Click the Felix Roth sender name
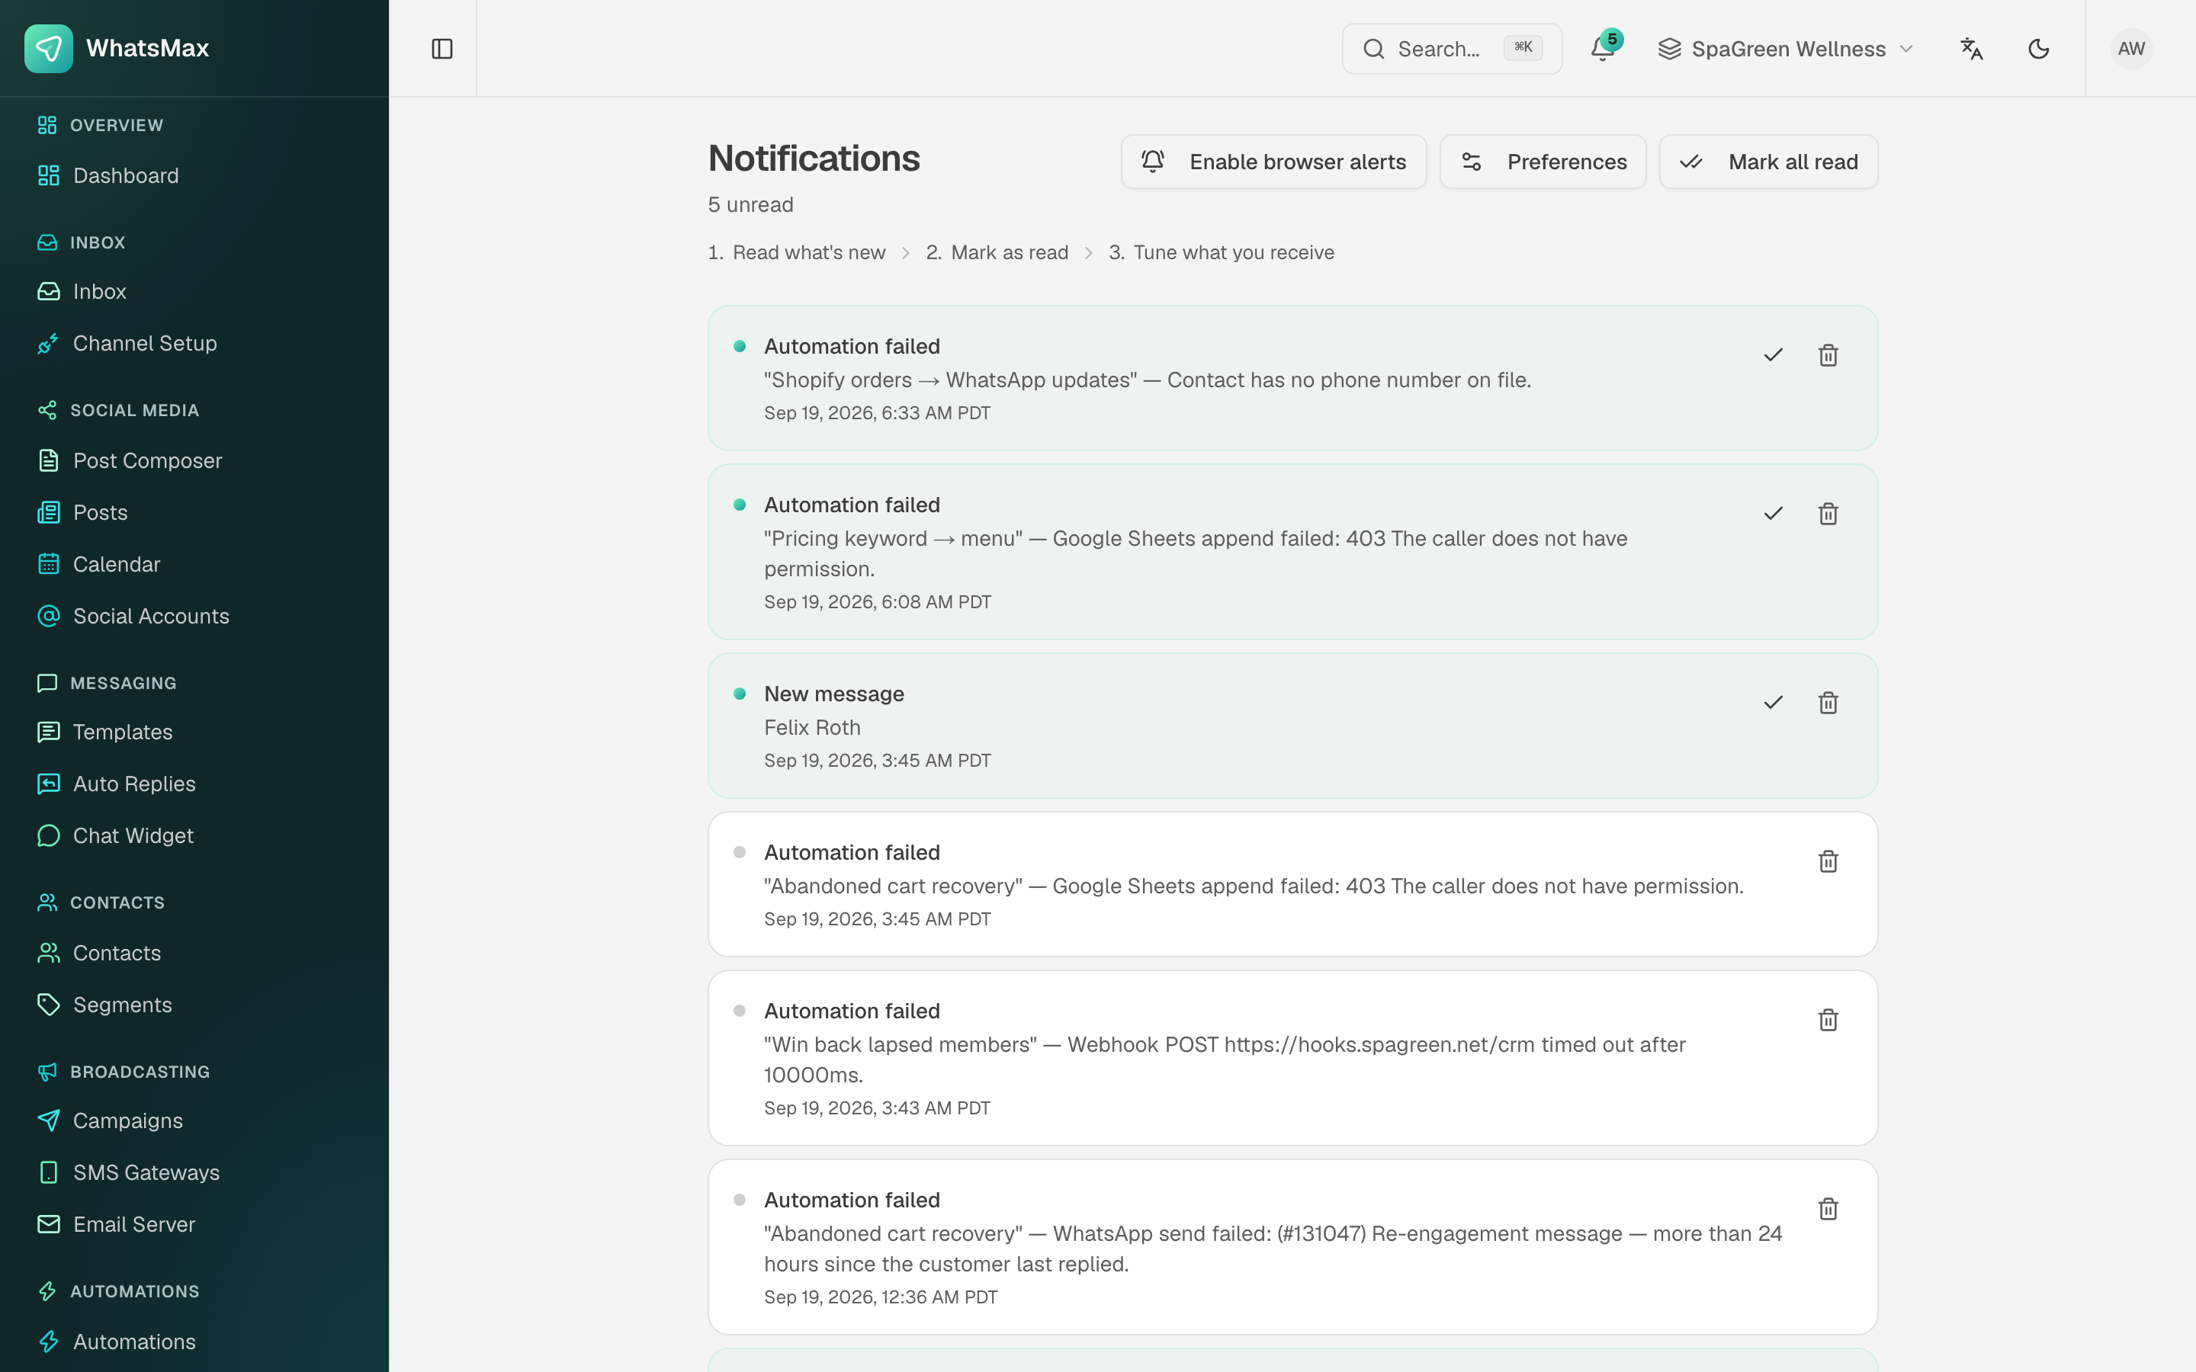The width and height of the screenshot is (2196, 1372). [812, 727]
